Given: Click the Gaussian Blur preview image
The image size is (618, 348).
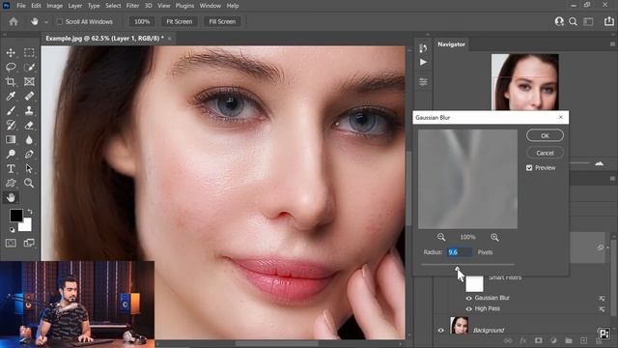Looking at the screenshot, I should point(467,179).
